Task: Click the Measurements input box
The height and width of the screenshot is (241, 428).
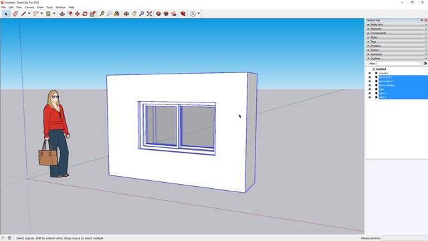Action: click(404, 238)
